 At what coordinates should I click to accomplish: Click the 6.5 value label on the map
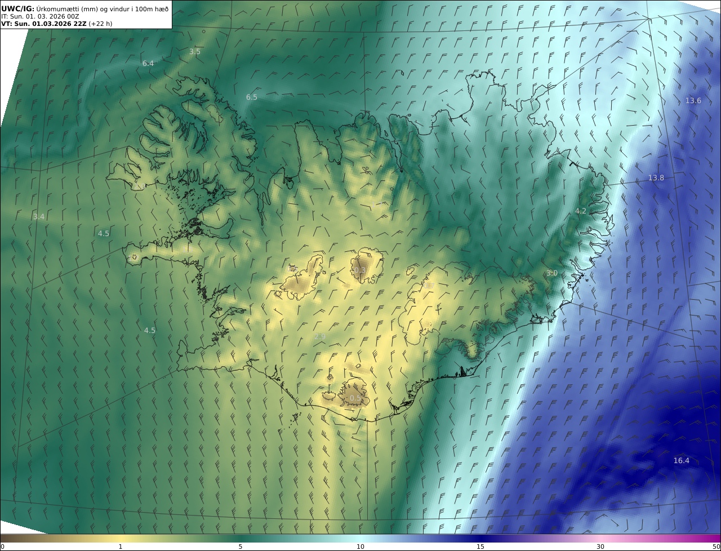click(252, 97)
